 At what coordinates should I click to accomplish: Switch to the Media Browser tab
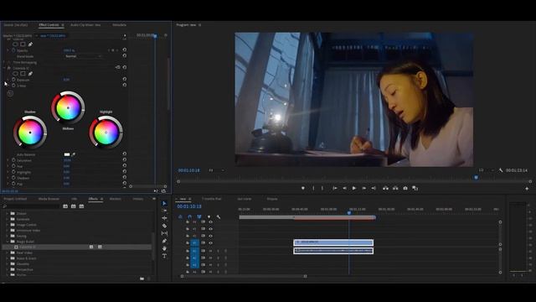coord(49,199)
